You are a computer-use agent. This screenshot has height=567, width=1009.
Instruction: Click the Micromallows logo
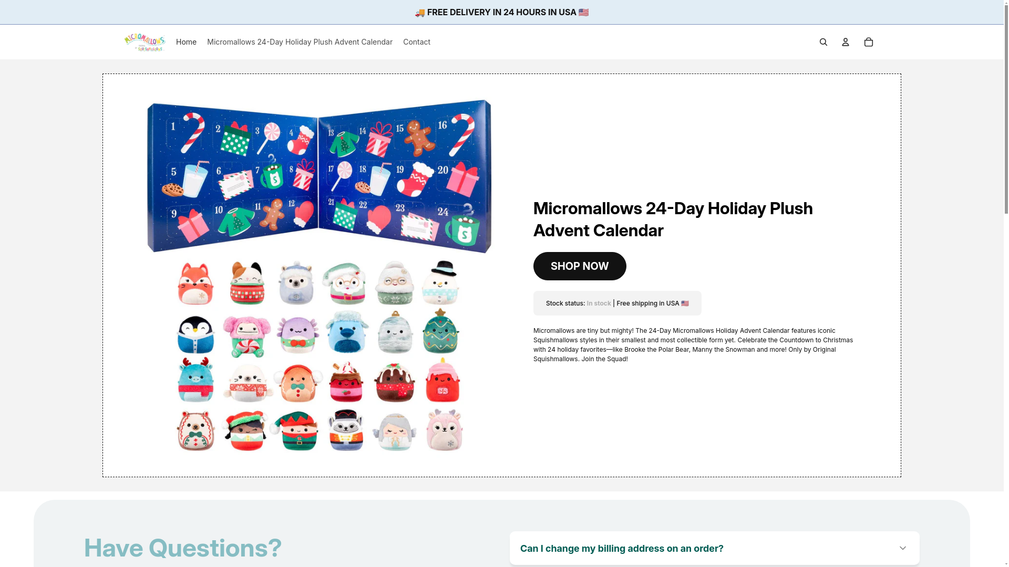click(x=145, y=42)
